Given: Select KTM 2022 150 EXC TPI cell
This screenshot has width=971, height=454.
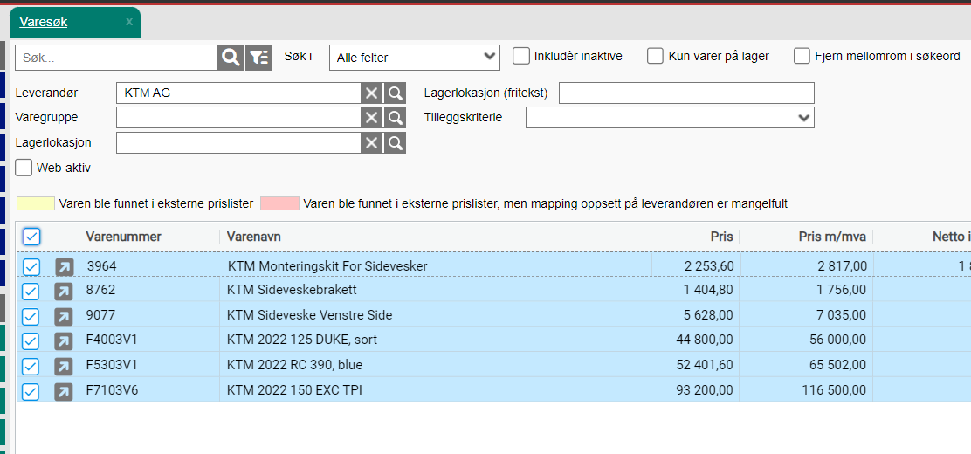Looking at the screenshot, I should point(436,390).
